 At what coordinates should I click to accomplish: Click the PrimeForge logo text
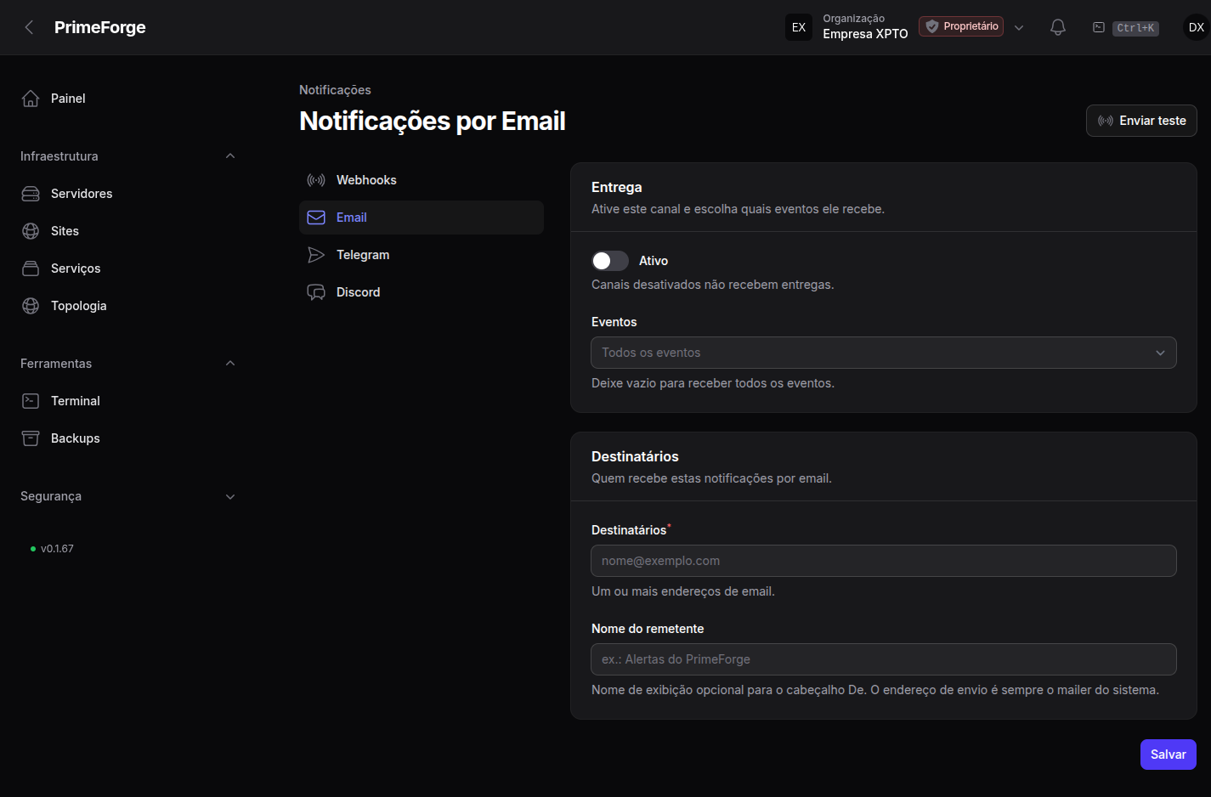(x=100, y=27)
